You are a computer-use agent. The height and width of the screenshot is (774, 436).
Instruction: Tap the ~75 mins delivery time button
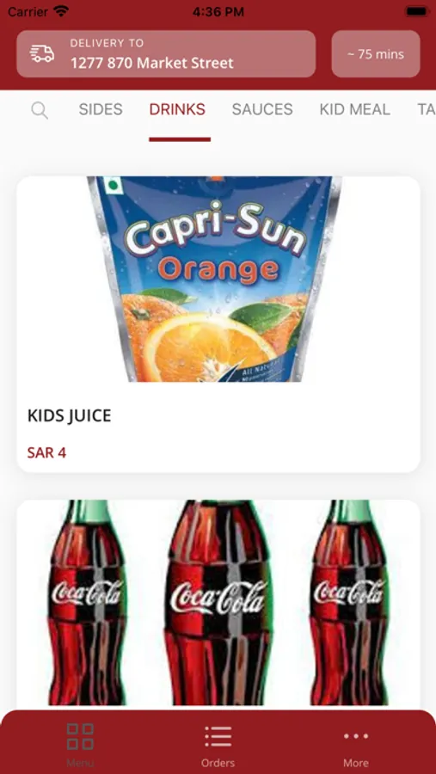click(x=376, y=54)
